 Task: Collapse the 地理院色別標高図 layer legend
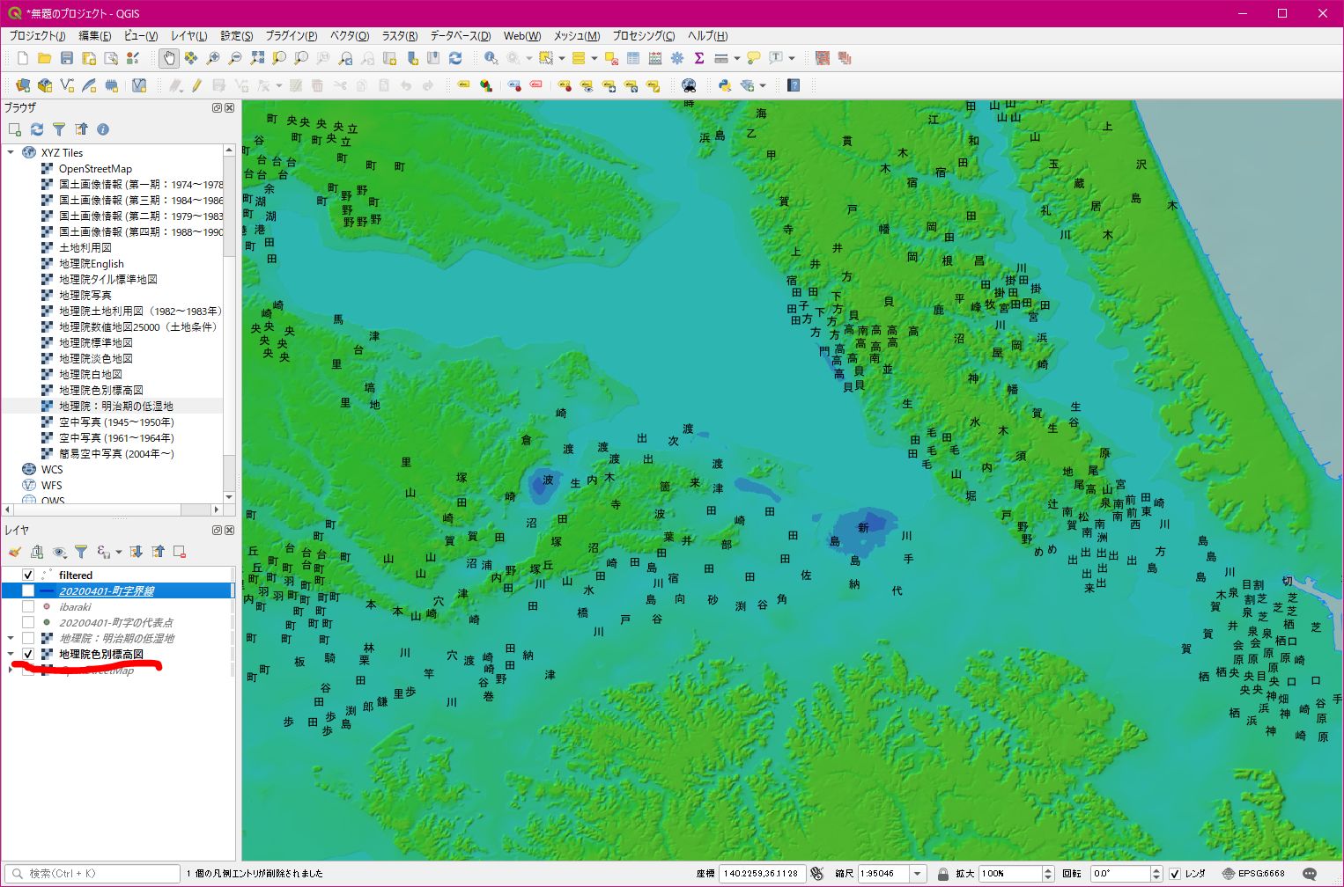coord(11,654)
